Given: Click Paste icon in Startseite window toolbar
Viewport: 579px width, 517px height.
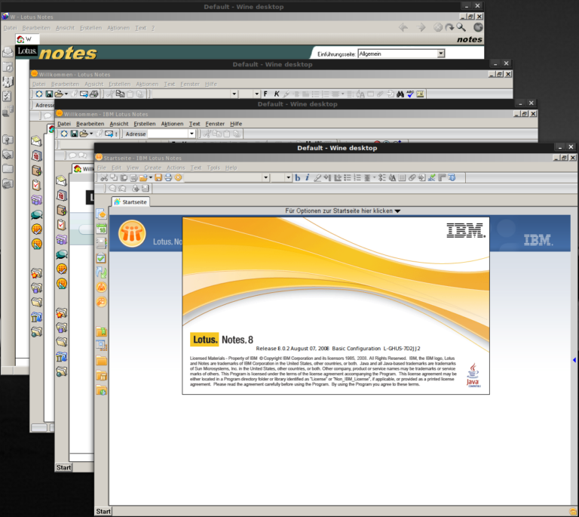Looking at the screenshot, I should [x=124, y=178].
